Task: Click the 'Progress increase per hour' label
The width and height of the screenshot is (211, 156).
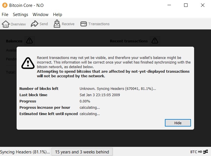Action: pyautogui.click(x=45, y=107)
